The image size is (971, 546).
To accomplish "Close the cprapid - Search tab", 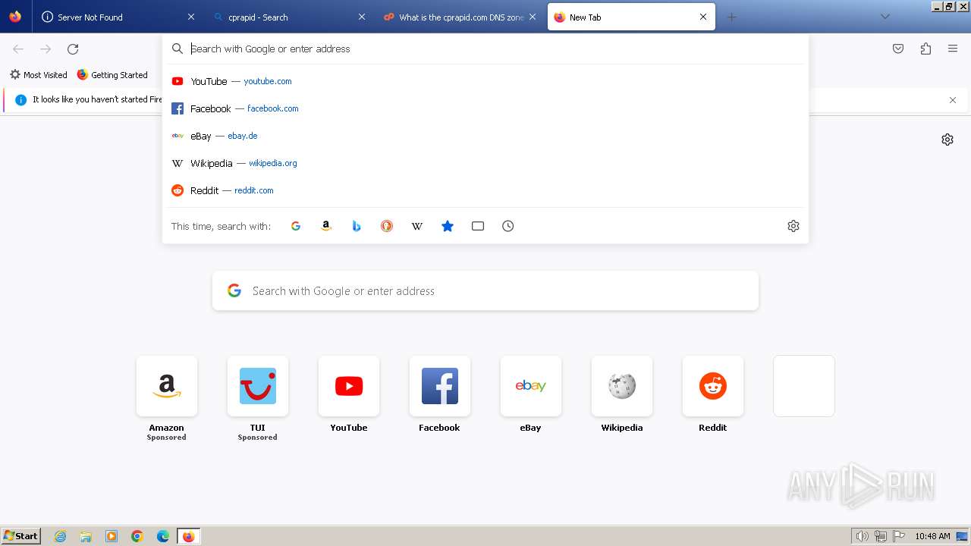I will pos(362,17).
